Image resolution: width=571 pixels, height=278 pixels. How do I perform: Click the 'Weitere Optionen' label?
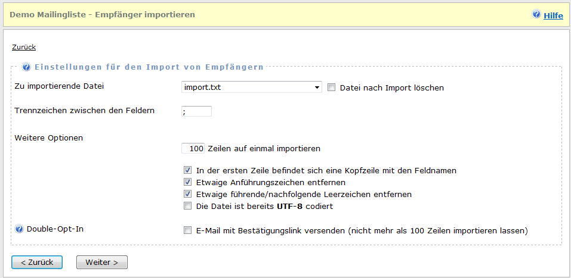[x=48, y=138]
